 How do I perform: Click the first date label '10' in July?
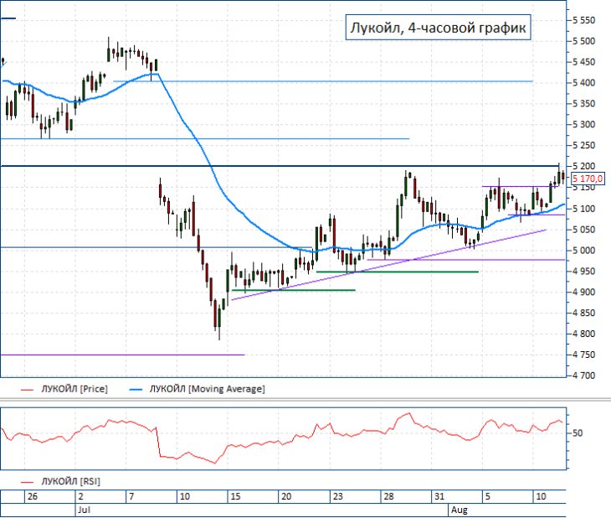pyautogui.click(x=185, y=497)
